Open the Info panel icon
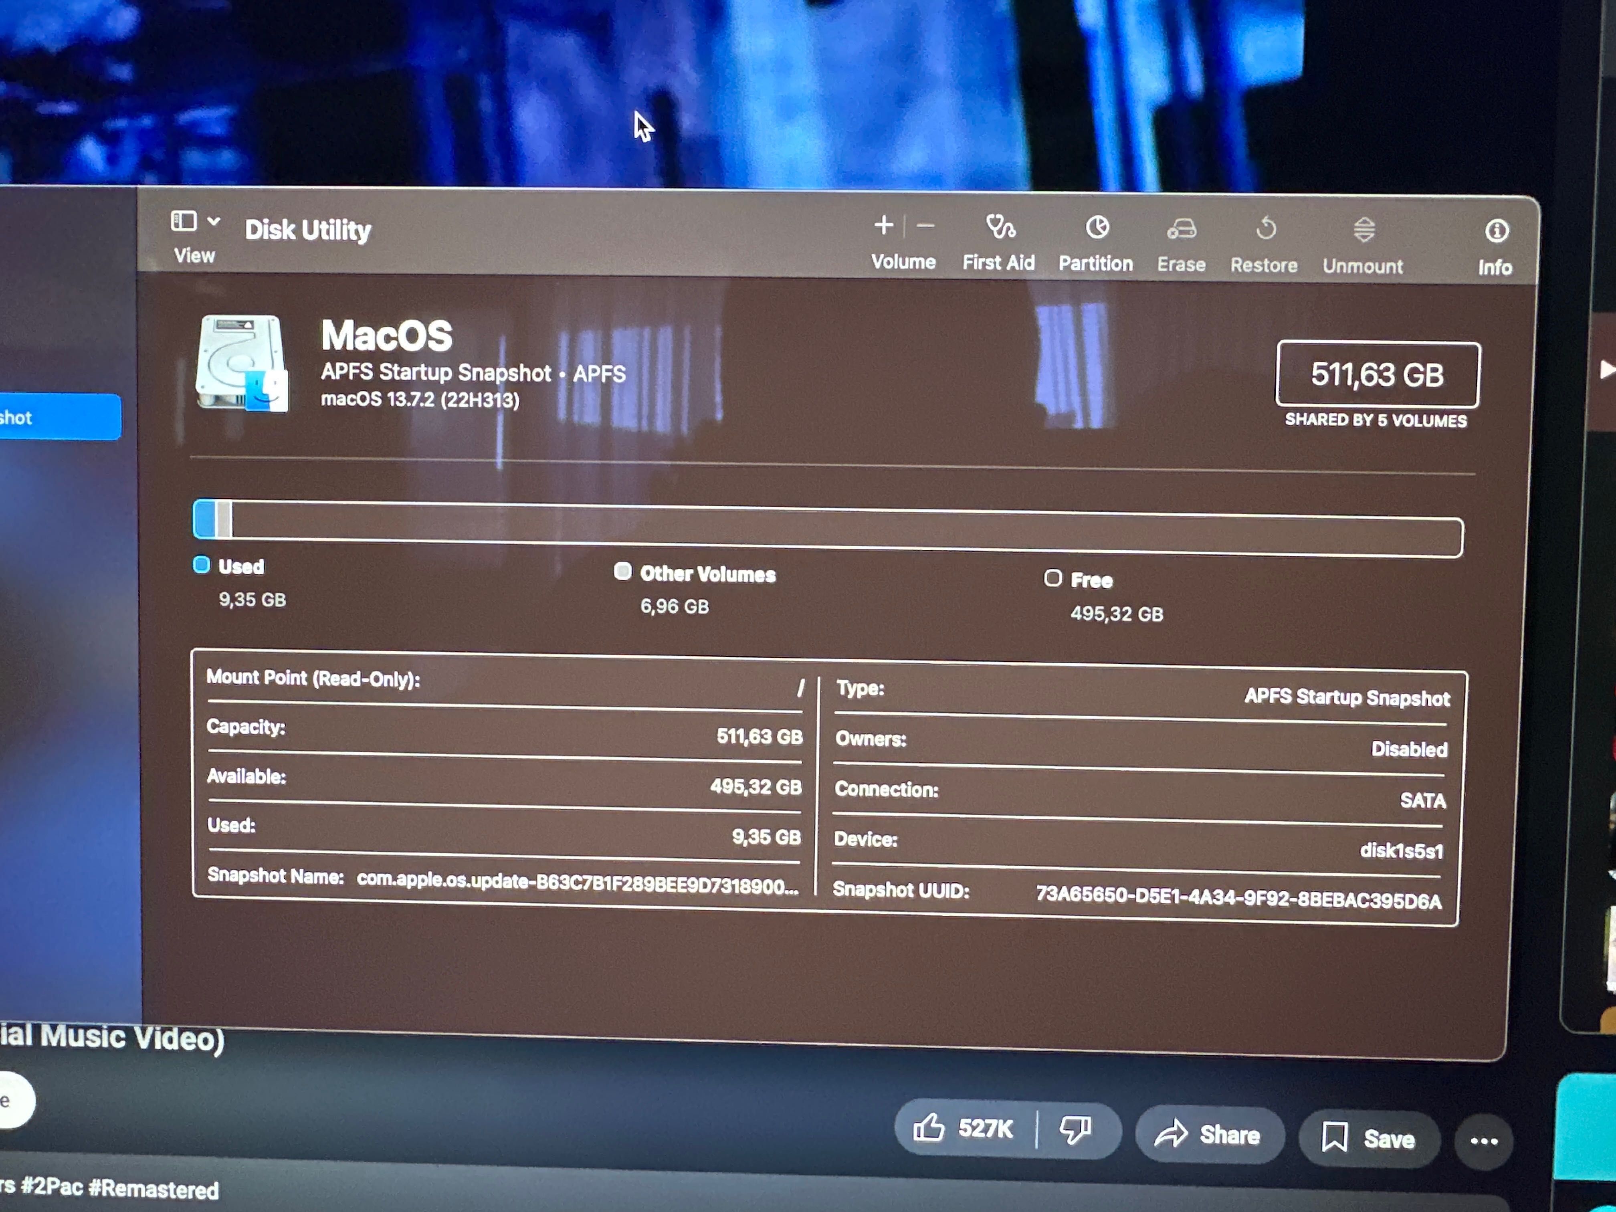 pos(1496,232)
